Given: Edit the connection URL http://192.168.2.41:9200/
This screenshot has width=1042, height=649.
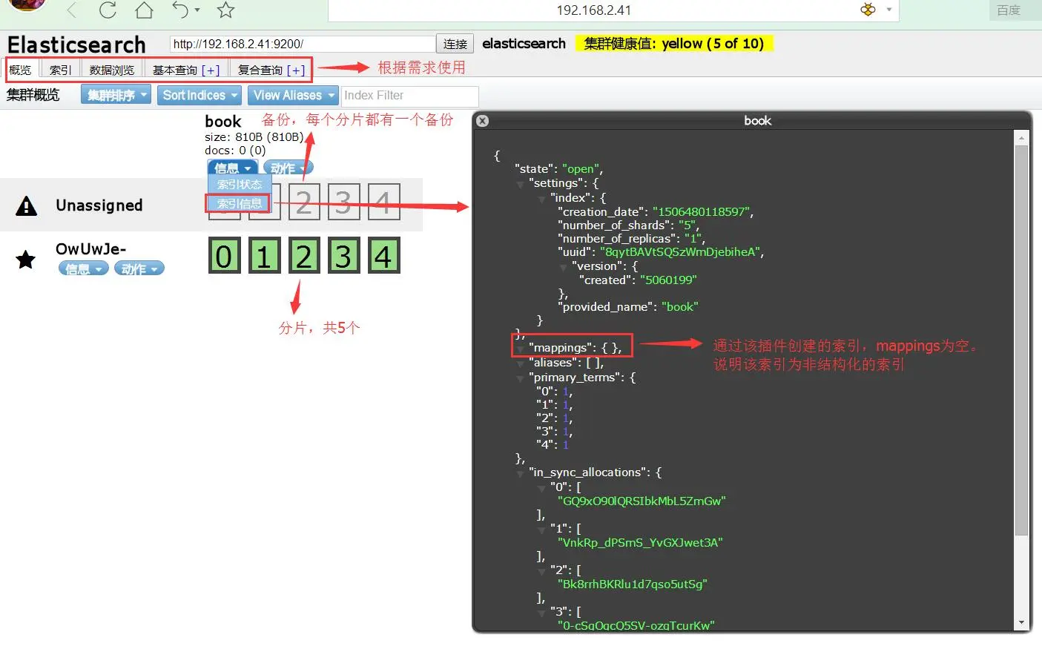Looking at the screenshot, I should pos(303,44).
